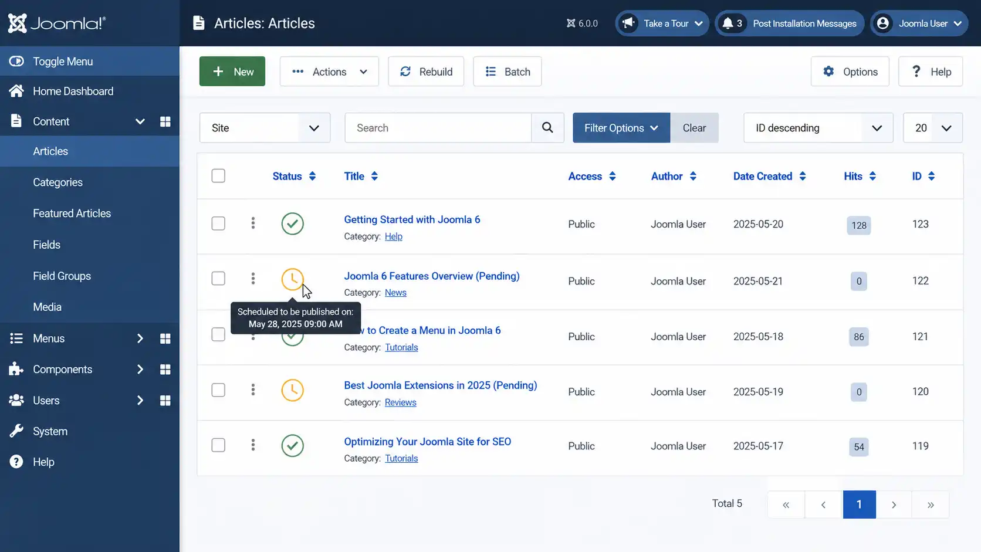Open the News category link

point(395,293)
